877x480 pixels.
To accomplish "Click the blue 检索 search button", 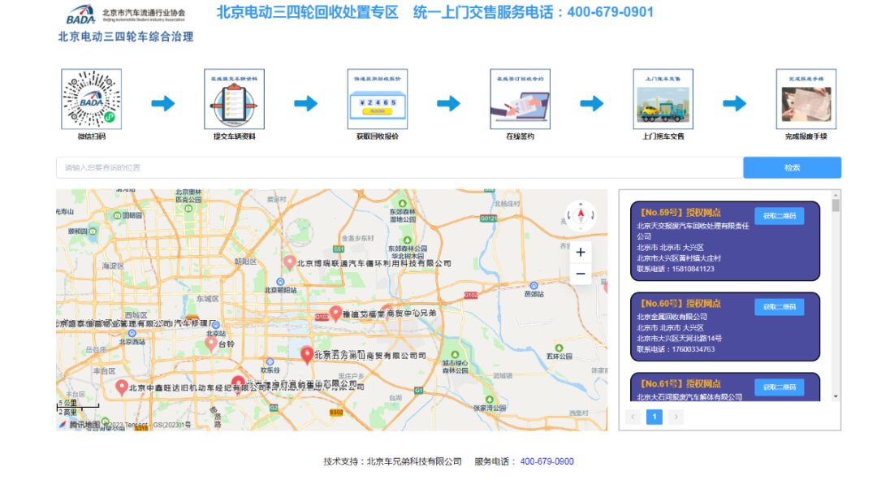I will (x=792, y=168).
